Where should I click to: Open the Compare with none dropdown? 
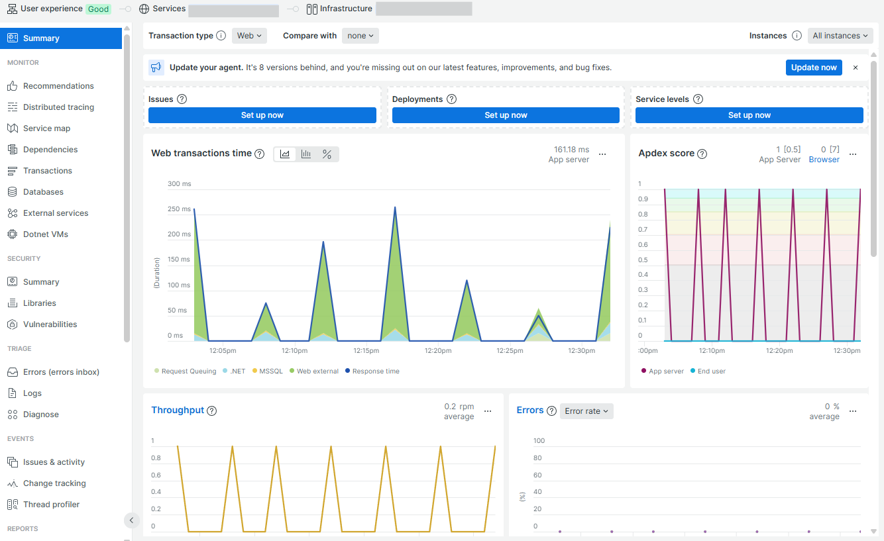click(x=360, y=36)
